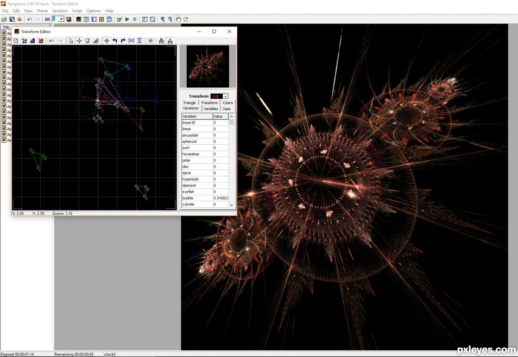The image size is (518, 357).
Task: Click the post-transform icon without the plus
Action: [161, 41]
